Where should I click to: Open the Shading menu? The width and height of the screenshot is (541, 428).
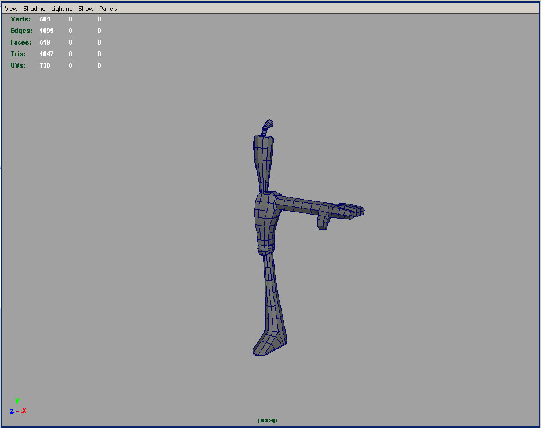(x=34, y=9)
